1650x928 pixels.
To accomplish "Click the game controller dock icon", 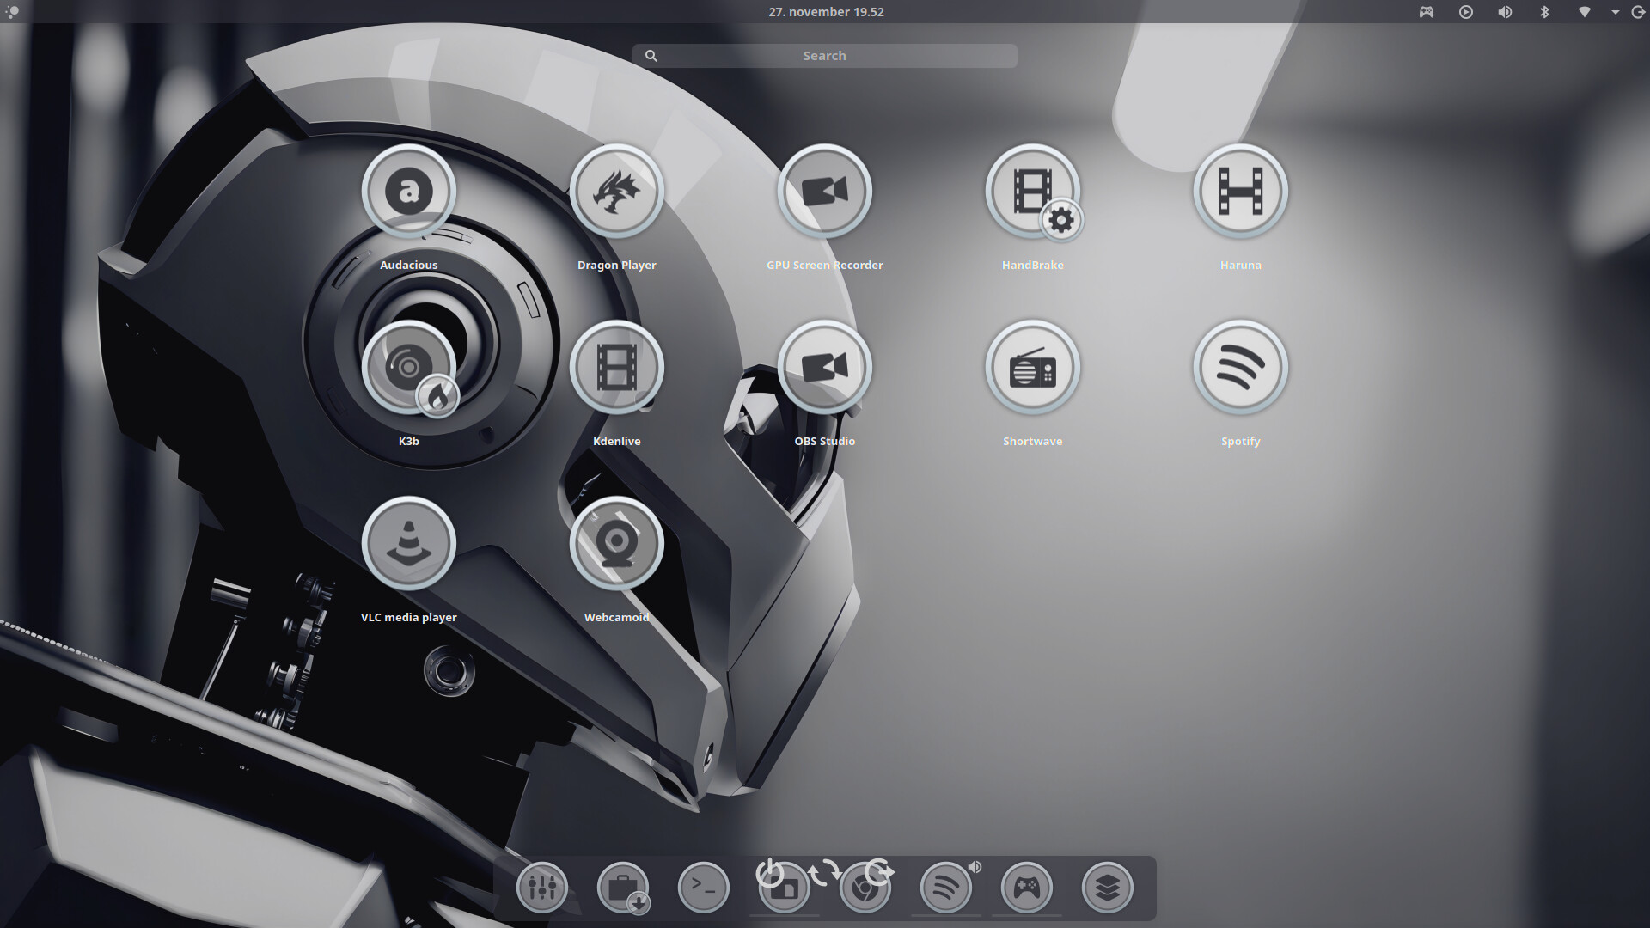I will 1026,887.
